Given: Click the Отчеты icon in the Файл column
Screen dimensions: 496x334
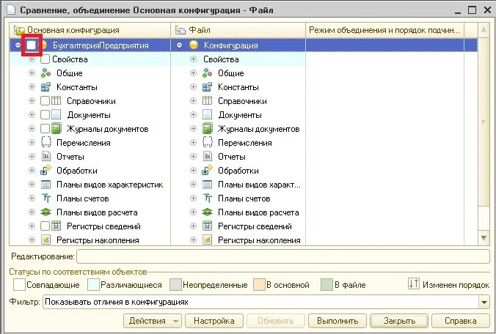Looking at the screenshot, I should 207,157.
